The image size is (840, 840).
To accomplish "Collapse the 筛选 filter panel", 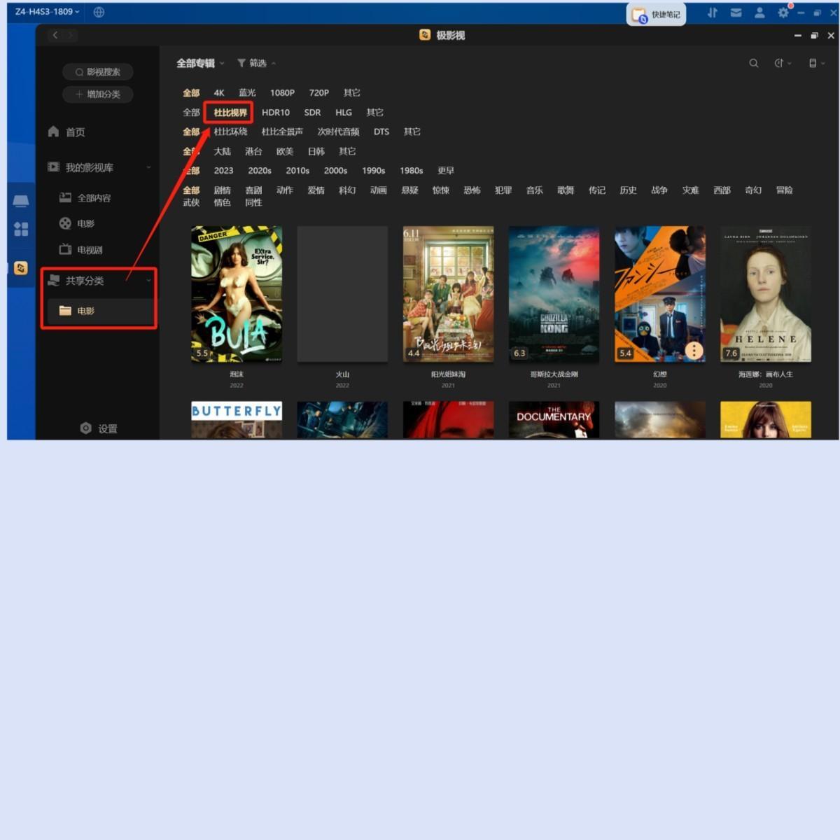I will click(x=256, y=63).
